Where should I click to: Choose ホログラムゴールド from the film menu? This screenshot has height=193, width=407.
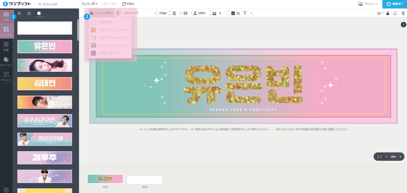pos(113,30)
